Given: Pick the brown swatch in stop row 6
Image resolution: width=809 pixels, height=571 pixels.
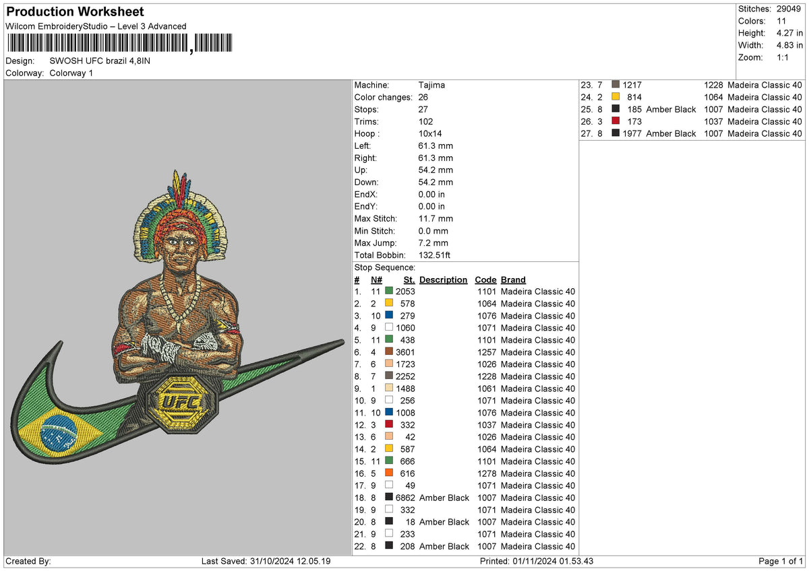Looking at the screenshot, I should tap(389, 352).
